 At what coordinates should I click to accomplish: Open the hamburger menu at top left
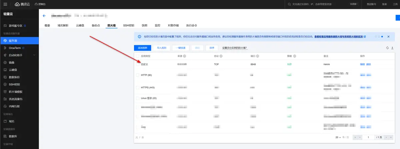(5, 4)
